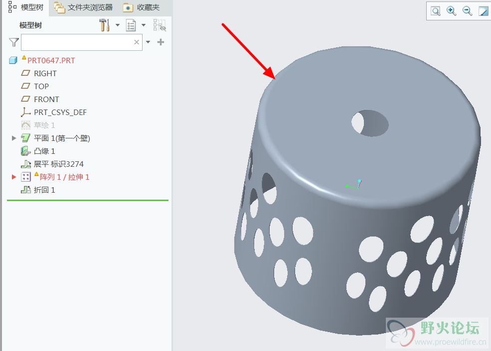Focus the model tree search field
The image size is (491, 351).
[x=81, y=42]
